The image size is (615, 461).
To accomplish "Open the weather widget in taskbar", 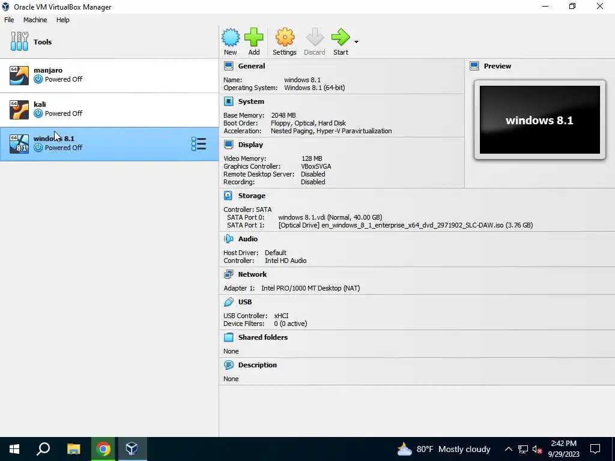I will [444, 449].
